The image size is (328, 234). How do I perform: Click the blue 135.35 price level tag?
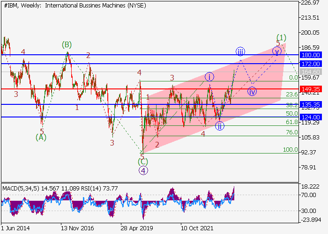(311, 104)
